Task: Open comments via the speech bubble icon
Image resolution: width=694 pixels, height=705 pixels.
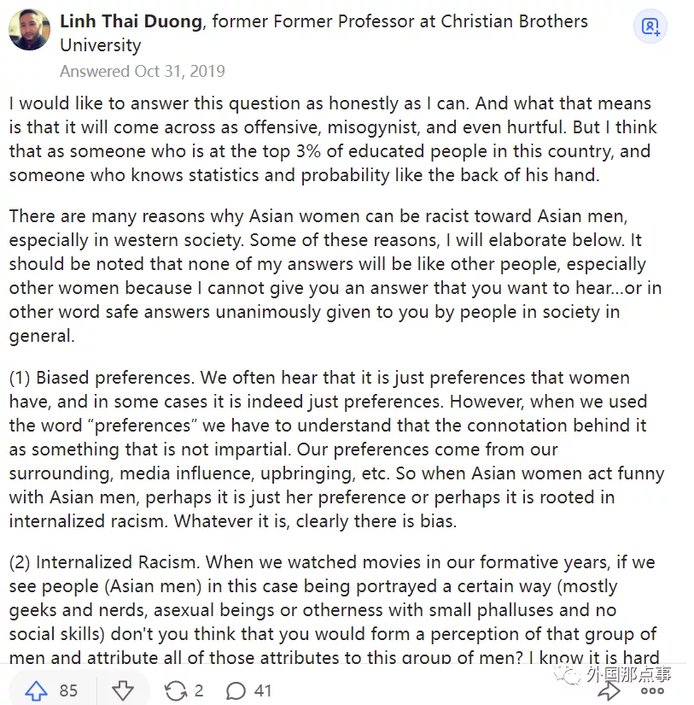Action: coord(236,690)
